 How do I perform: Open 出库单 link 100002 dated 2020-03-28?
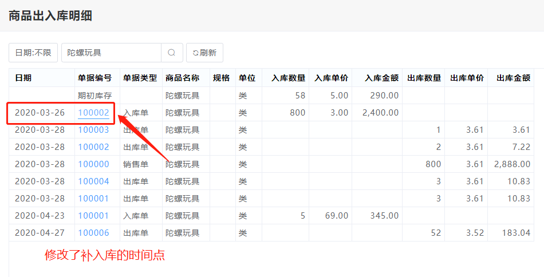(93, 147)
